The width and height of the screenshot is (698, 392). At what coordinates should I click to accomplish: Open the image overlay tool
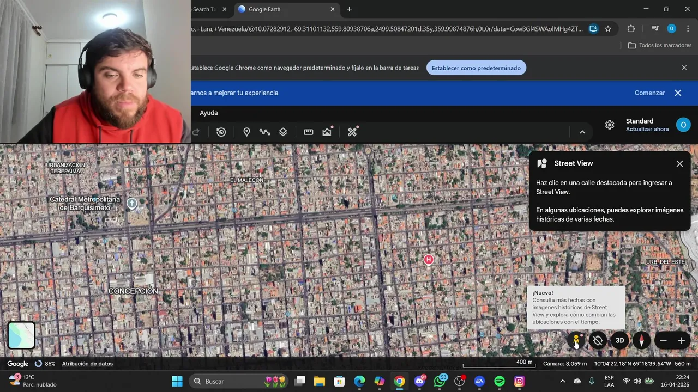[x=327, y=132]
